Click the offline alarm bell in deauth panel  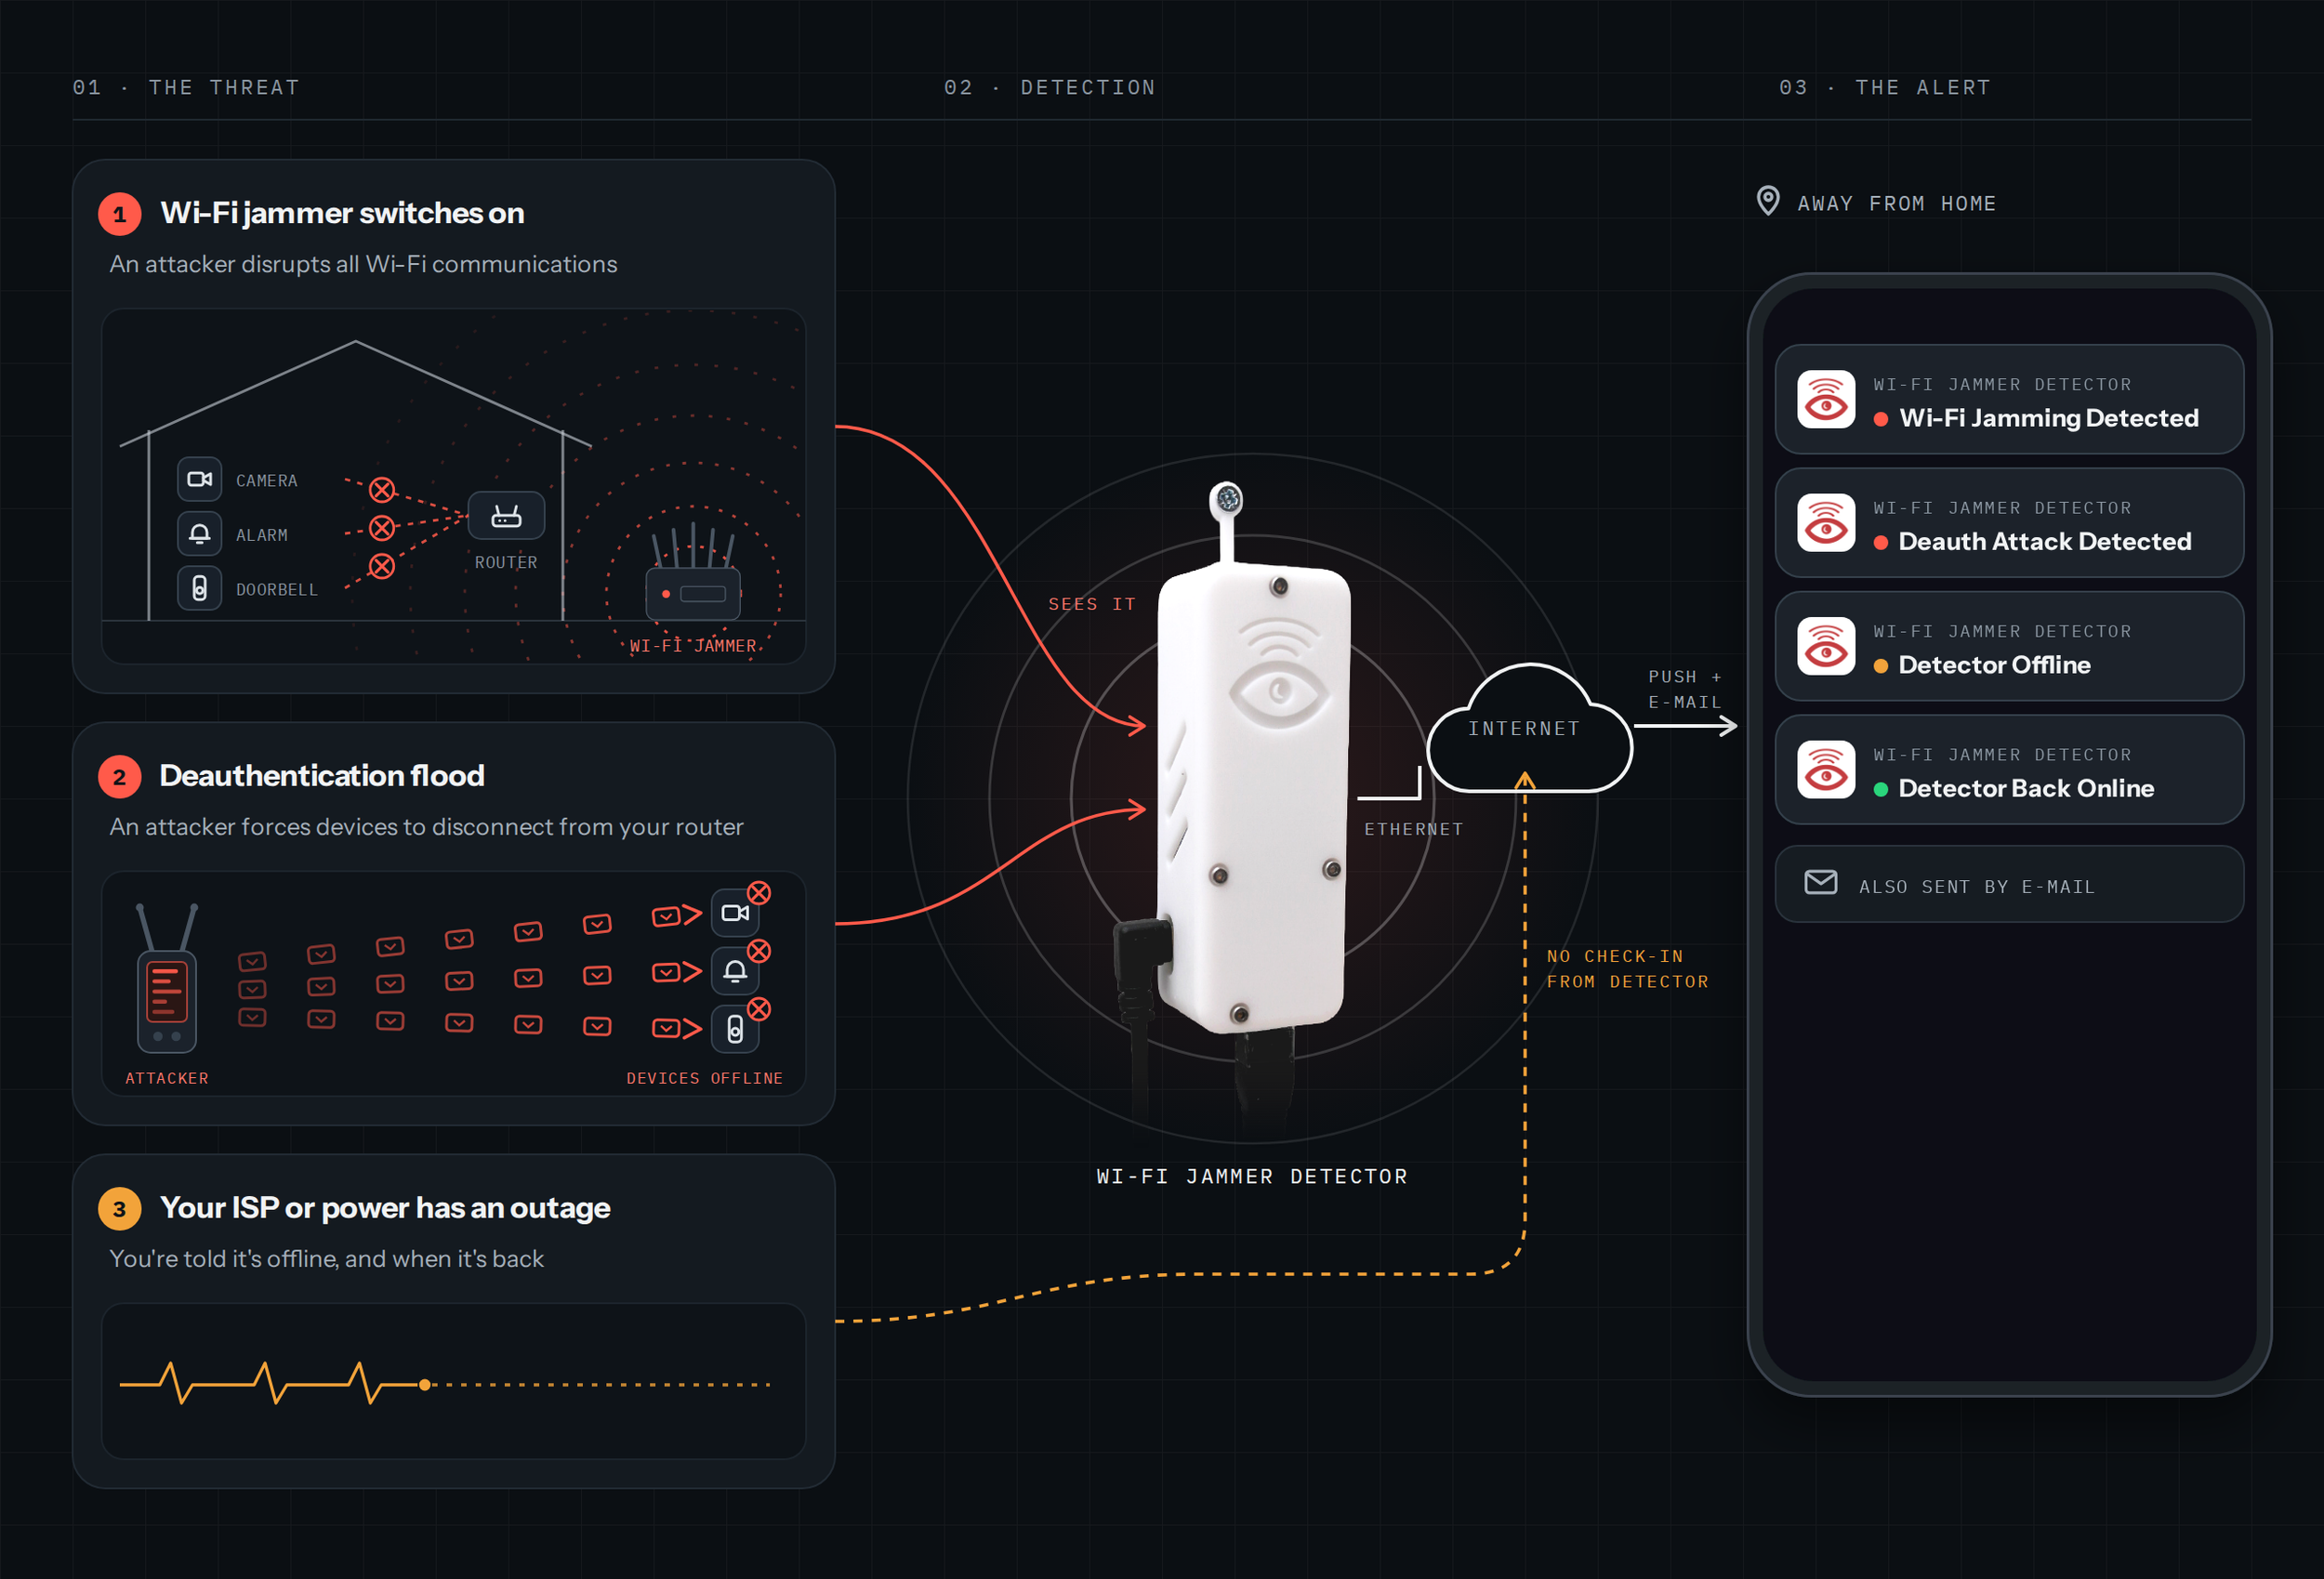(x=735, y=971)
